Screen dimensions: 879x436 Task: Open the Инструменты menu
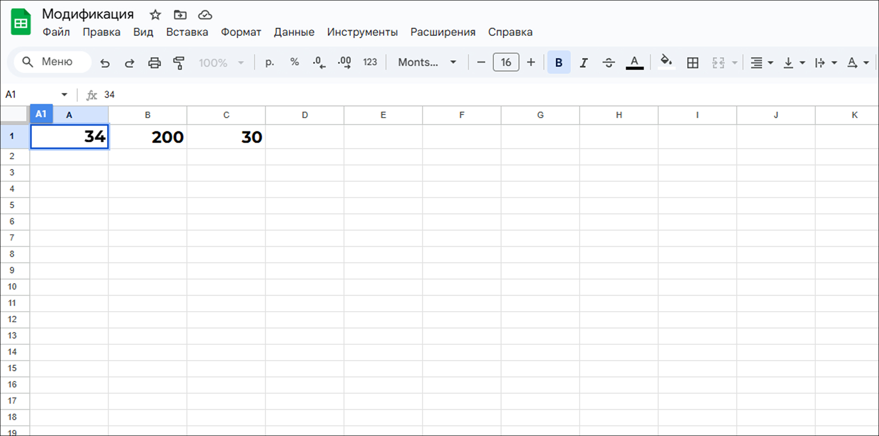click(x=362, y=32)
